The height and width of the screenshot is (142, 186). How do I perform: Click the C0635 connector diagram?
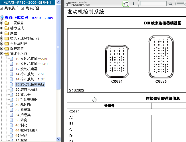coord(161,57)
